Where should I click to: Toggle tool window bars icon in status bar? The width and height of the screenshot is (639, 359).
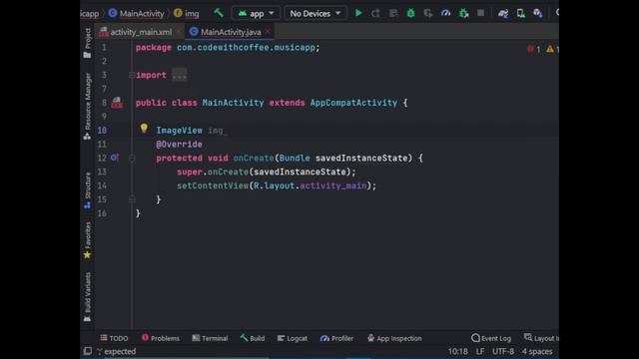click(87, 351)
